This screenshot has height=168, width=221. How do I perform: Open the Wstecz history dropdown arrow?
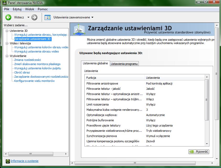point(28,17)
